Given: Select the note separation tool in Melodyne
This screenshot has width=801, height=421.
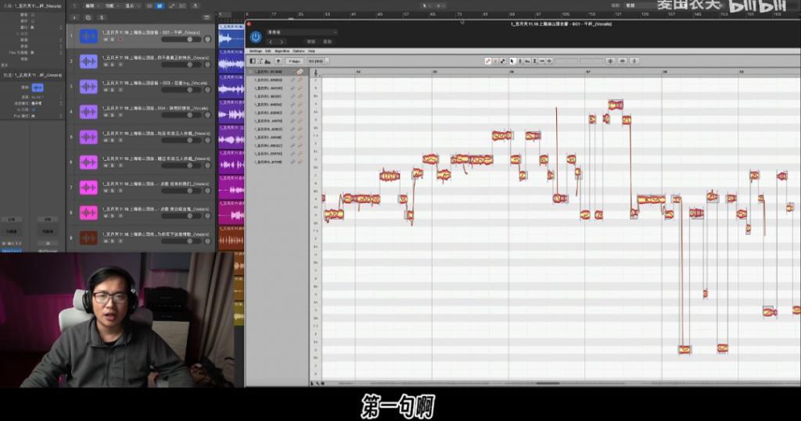Looking at the screenshot, I should [549, 61].
